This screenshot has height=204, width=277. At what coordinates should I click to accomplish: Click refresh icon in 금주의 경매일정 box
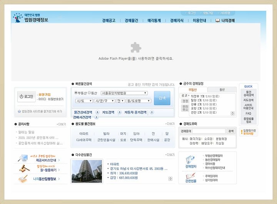233,113
